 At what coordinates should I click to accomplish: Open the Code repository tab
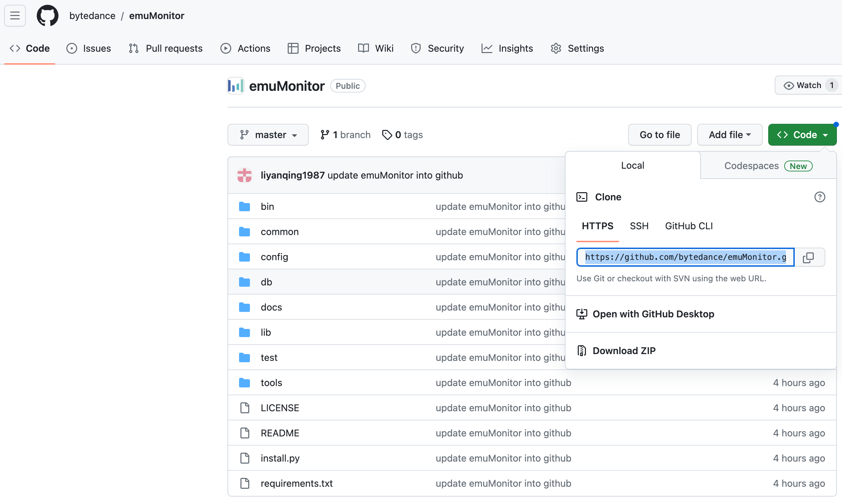(30, 48)
